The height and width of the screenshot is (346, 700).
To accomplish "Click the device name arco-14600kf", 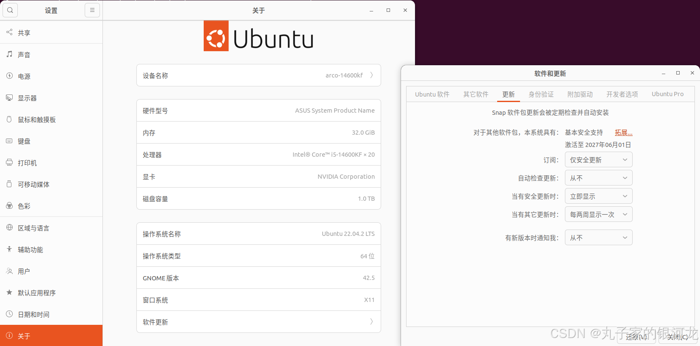I will coord(344,75).
